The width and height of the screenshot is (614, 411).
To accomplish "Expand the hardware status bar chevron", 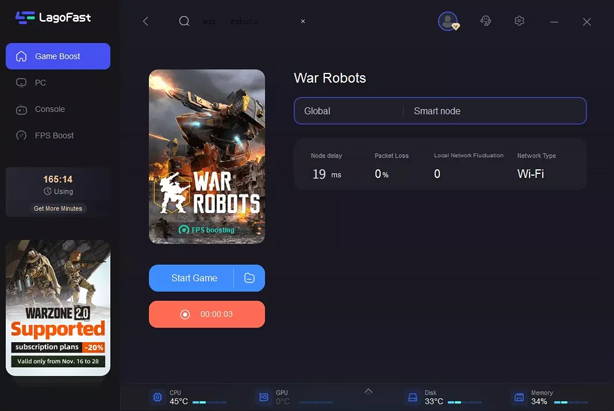I will pos(368,391).
